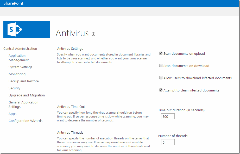Image resolution: width=240 pixels, height=154 pixels.
Task: Open Upgrade and Migration section
Action: tap(27, 95)
